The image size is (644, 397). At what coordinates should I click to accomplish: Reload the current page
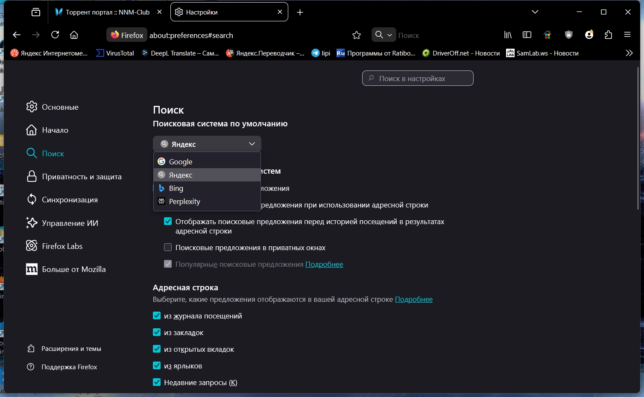(55, 35)
